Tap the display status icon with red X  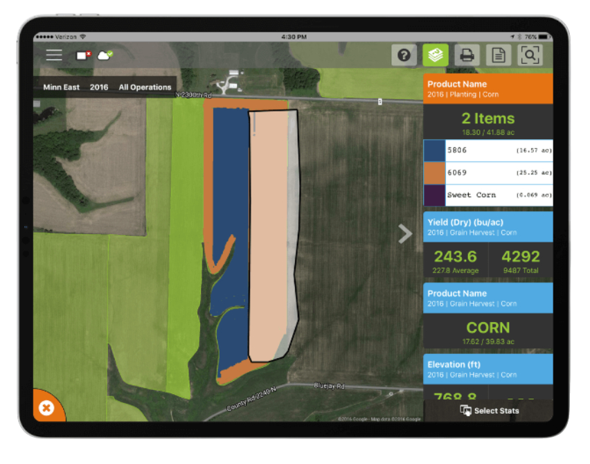click(84, 55)
